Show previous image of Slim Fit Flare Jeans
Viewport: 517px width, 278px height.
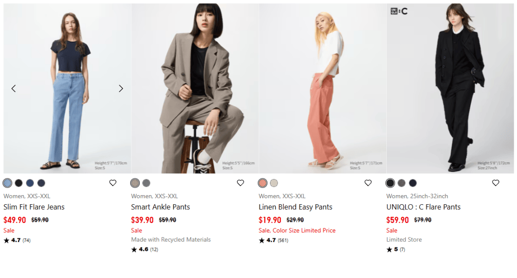coord(13,89)
